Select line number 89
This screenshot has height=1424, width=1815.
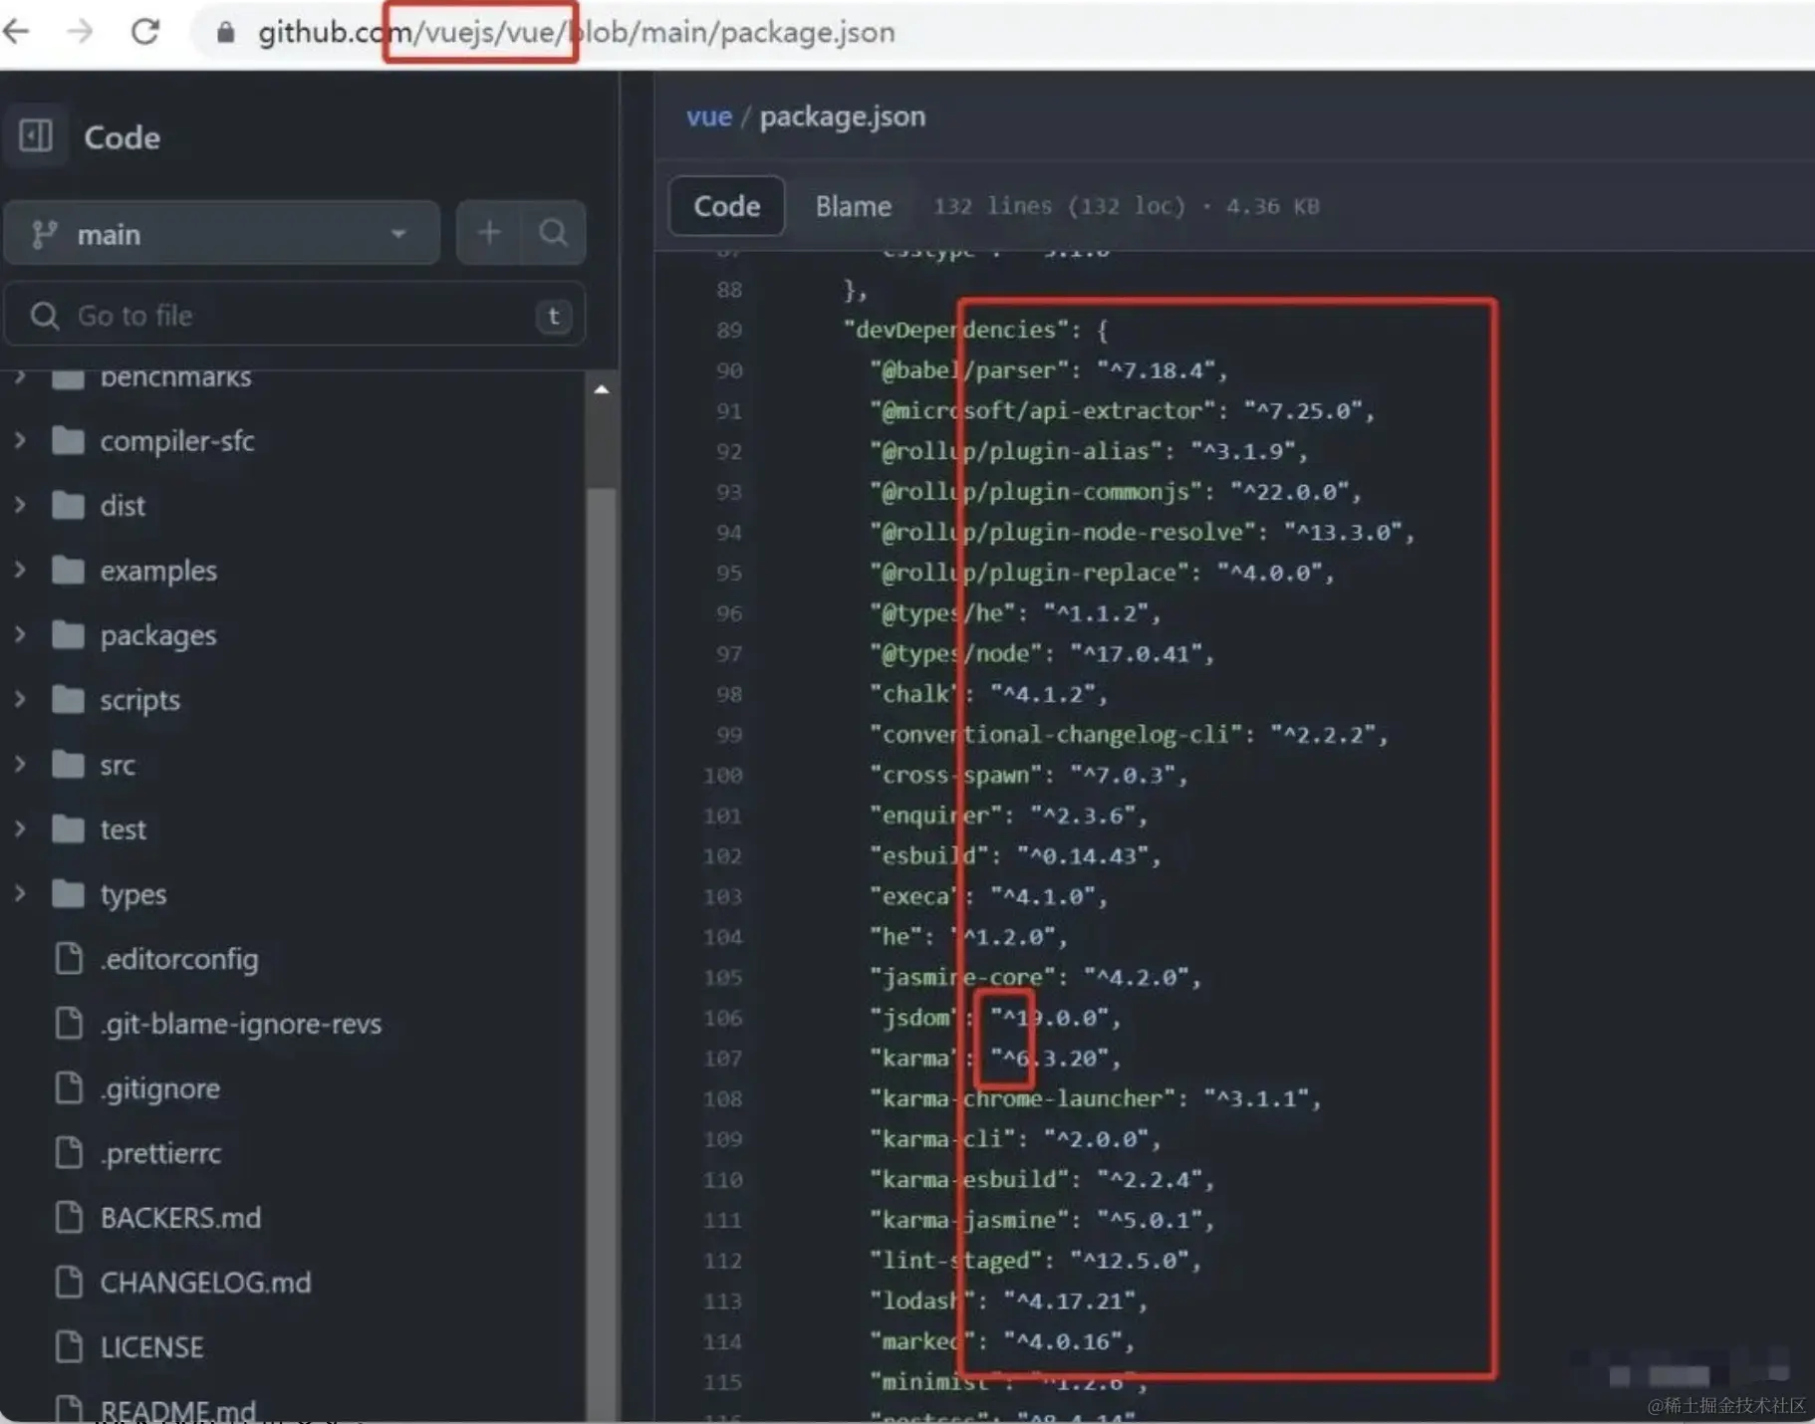pos(728,330)
